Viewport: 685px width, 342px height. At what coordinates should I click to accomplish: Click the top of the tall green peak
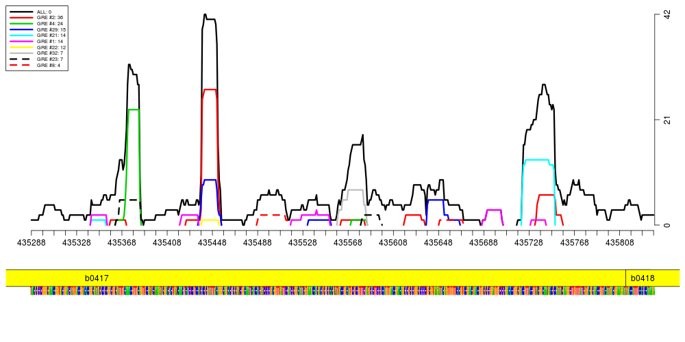click(x=134, y=109)
